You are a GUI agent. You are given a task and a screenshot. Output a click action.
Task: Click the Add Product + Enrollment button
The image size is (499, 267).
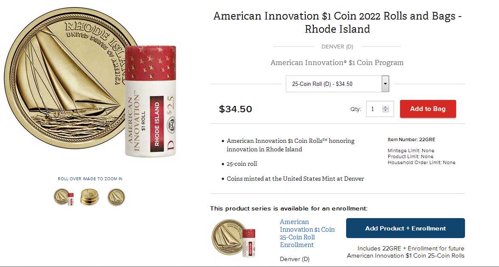coord(405,228)
